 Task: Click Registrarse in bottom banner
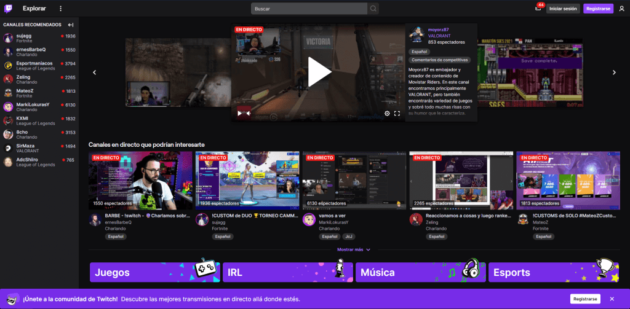tap(585, 299)
